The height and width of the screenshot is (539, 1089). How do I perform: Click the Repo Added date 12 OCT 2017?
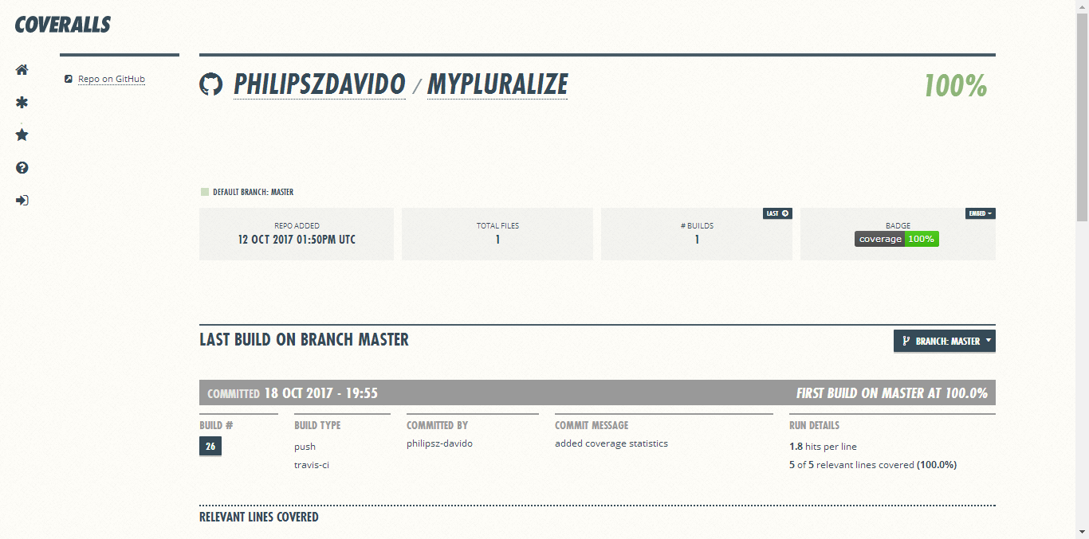[297, 240]
